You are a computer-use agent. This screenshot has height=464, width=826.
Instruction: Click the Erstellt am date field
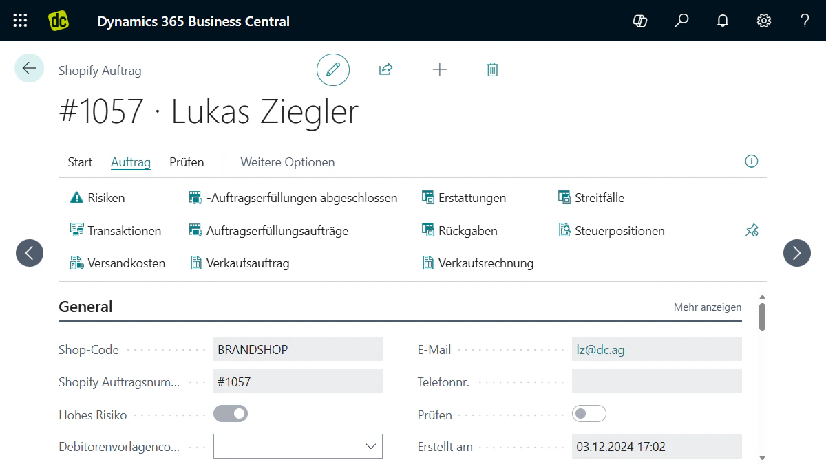tap(657, 446)
